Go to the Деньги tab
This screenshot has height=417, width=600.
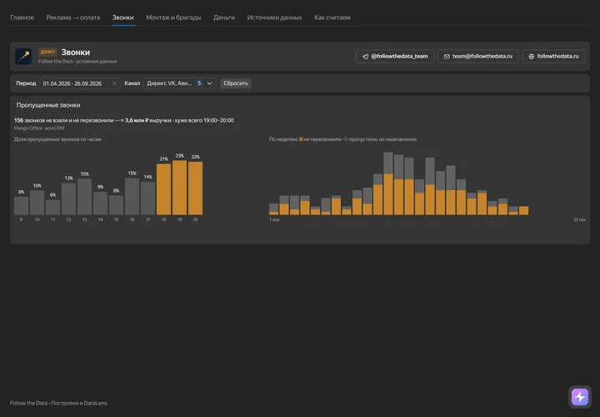[x=224, y=18]
